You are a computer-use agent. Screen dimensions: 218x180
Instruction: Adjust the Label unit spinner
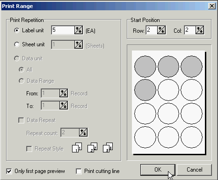(x=79, y=30)
